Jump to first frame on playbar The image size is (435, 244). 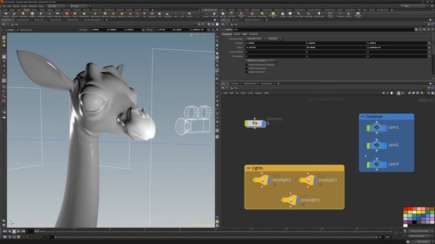[5, 231]
